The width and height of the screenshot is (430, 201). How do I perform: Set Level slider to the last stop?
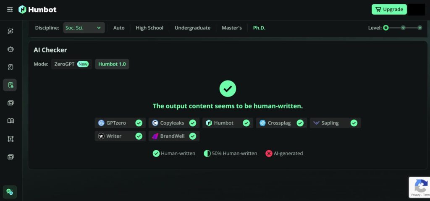[x=420, y=28]
